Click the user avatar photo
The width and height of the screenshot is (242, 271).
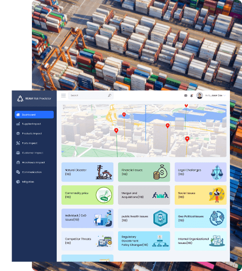point(199,95)
